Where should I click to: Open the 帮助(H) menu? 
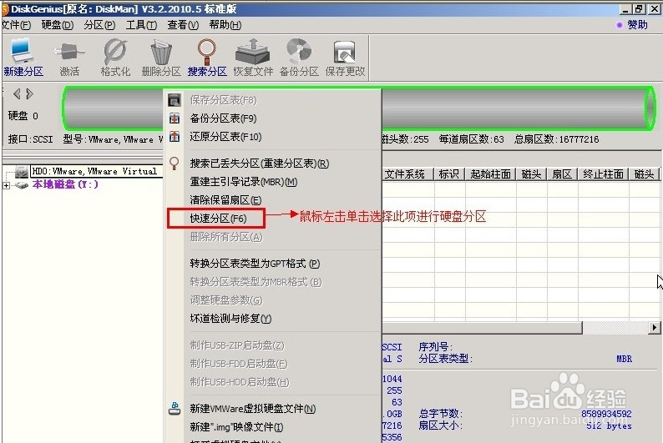(x=225, y=25)
